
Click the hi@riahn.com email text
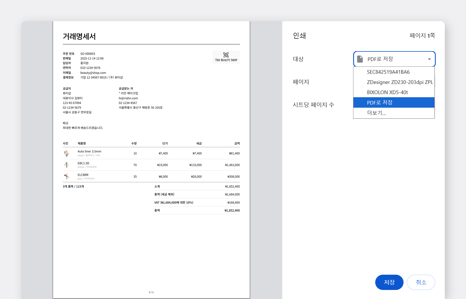tap(128, 98)
